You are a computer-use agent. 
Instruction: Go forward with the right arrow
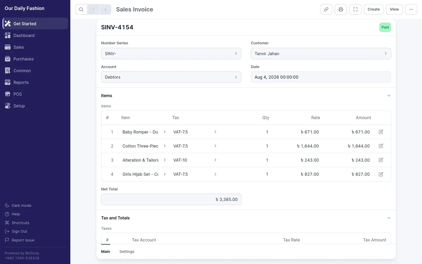pos(105,9)
